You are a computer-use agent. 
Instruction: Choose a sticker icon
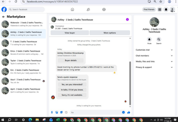tap(61, 112)
